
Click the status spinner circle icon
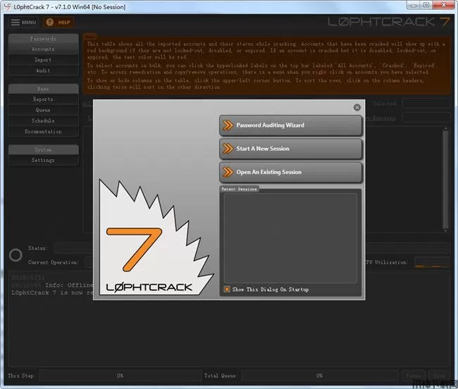tap(16, 255)
